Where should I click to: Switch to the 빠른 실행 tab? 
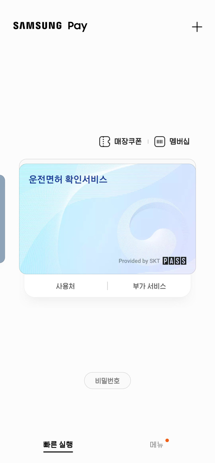58,445
